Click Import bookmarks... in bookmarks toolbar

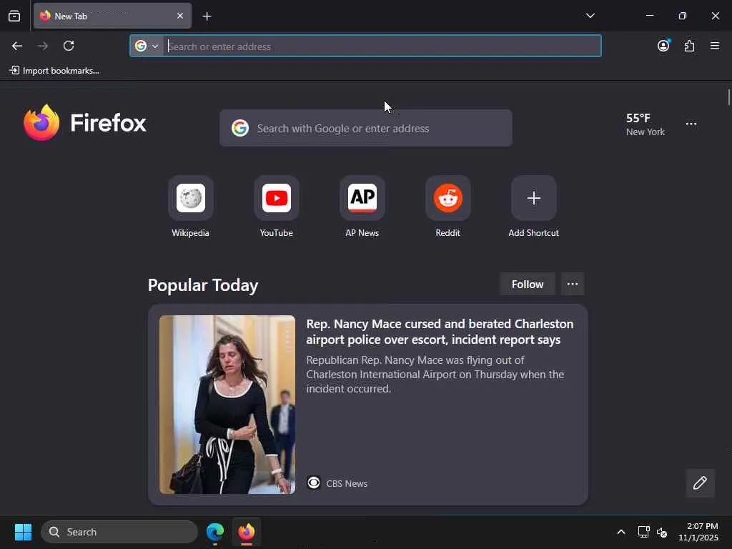[54, 71]
